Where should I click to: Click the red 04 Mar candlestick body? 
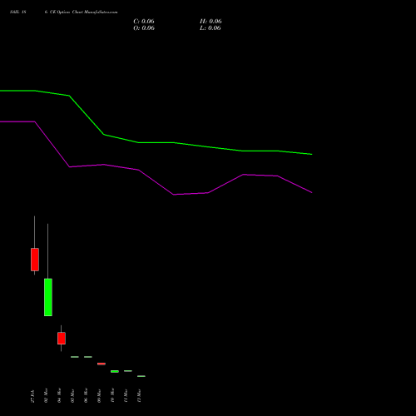click(62, 339)
